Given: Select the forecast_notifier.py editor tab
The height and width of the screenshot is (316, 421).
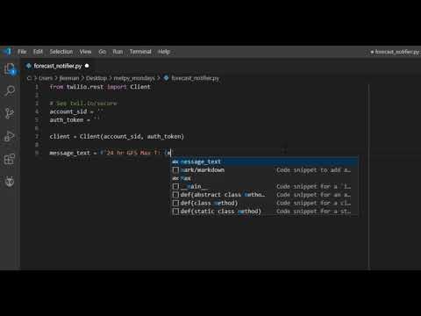Looking at the screenshot, I should (x=57, y=66).
